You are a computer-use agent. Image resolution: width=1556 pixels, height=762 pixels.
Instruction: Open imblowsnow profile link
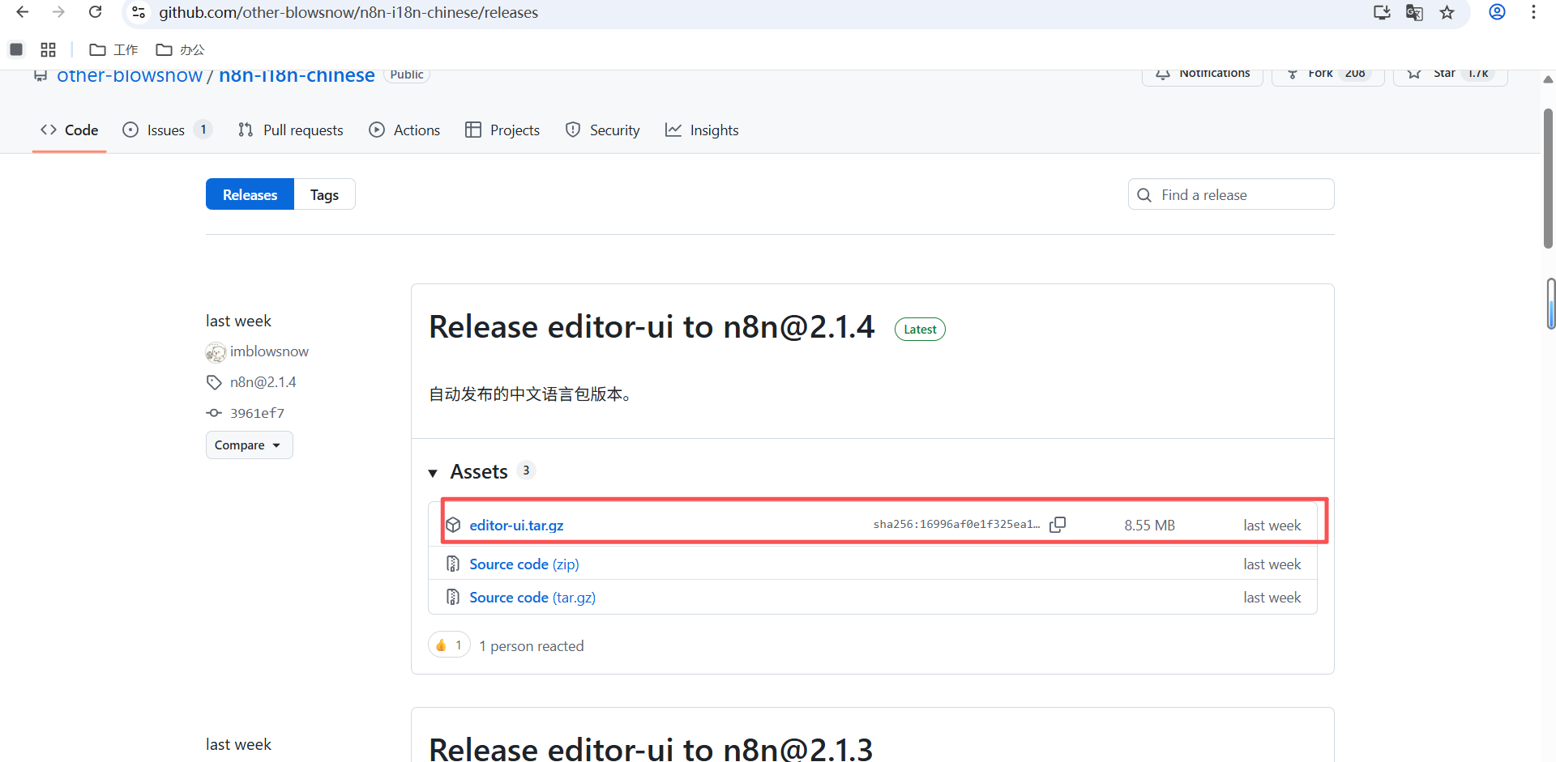[269, 351]
